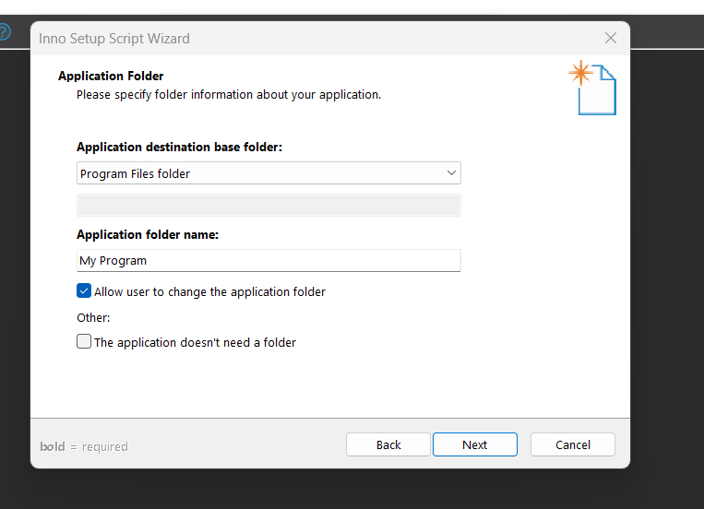This screenshot has width=704, height=509.
Task: Proceed by clicking the Next button
Action: tap(475, 444)
